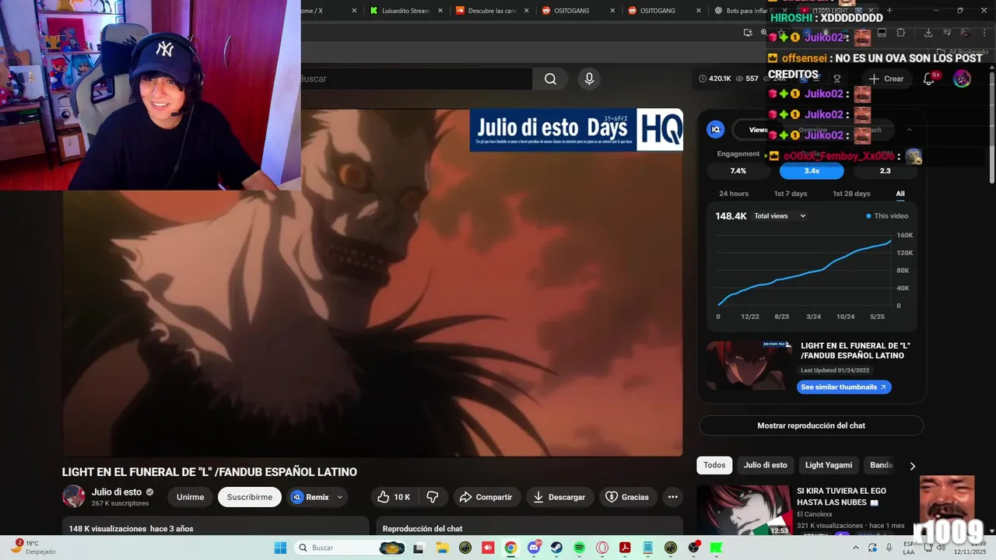996x560 pixels.
Task: Switch to the 1st 7 days tab
Action: (790, 194)
